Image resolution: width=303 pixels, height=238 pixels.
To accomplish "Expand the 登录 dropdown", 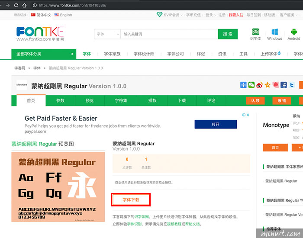I will [211, 15].
